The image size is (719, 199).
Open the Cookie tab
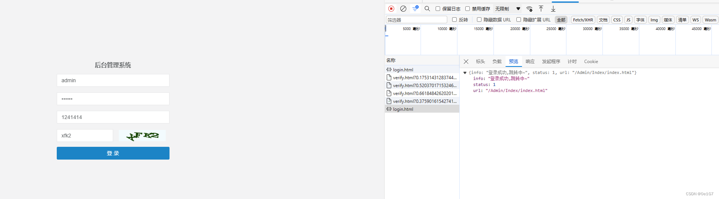click(x=591, y=62)
